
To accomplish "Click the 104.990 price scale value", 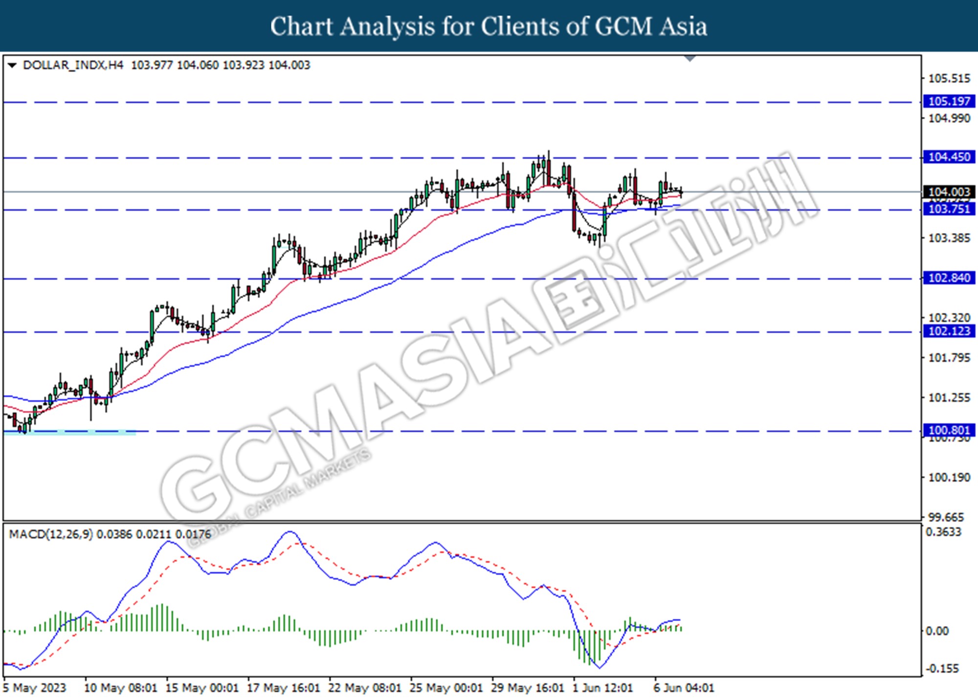I will pos(949,118).
